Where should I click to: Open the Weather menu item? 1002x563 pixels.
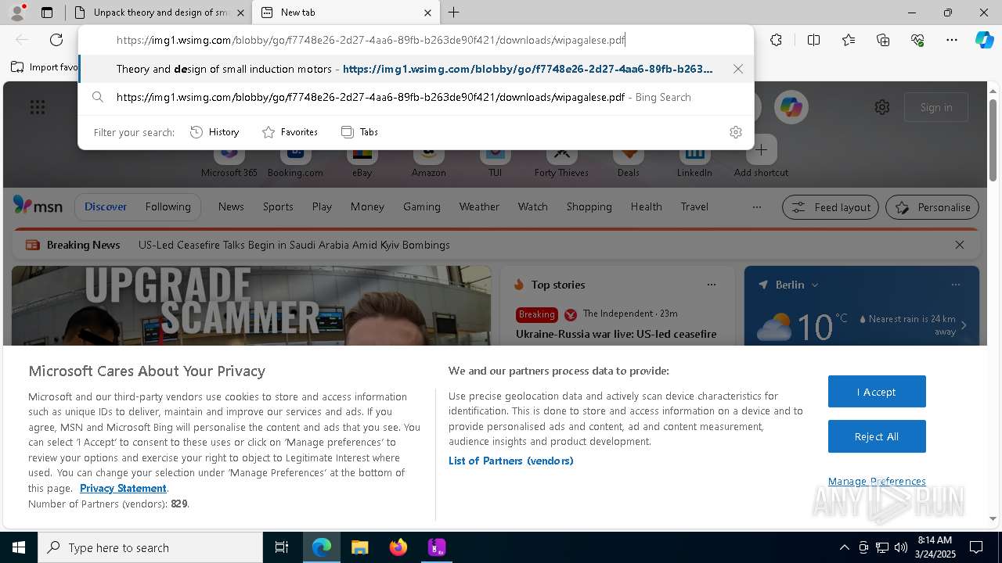coord(479,206)
